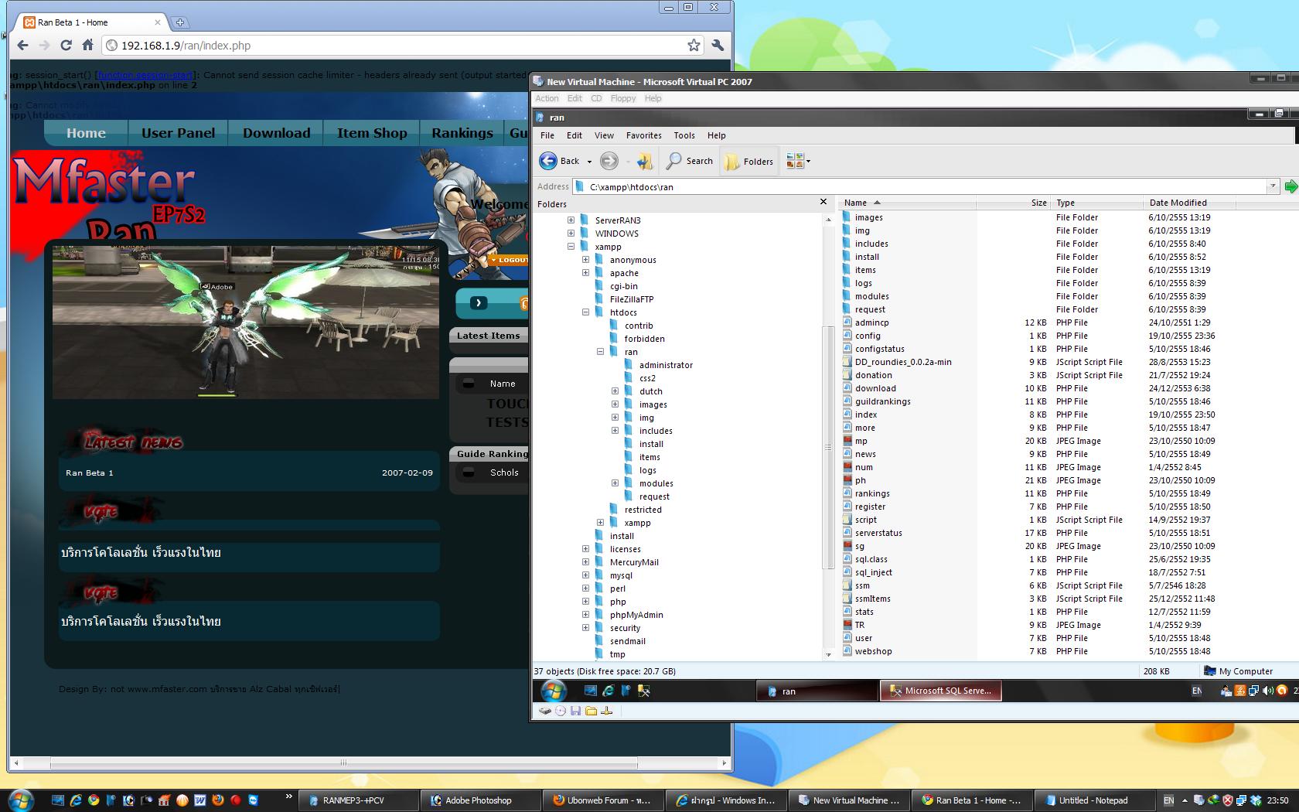Follow the function.session-start error link
This screenshot has height=812, width=1299.
pyautogui.click(x=145, y=75)
